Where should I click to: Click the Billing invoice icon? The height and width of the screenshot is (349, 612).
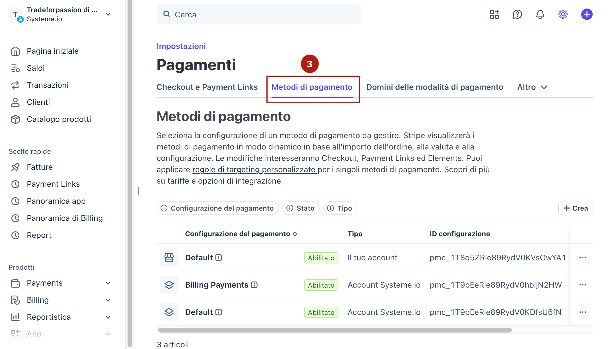pos(15,300)
